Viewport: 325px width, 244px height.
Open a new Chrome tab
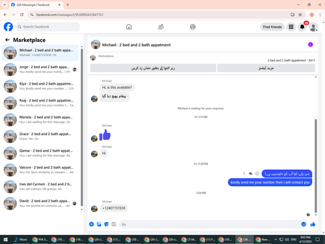click(x=68, y=5)
